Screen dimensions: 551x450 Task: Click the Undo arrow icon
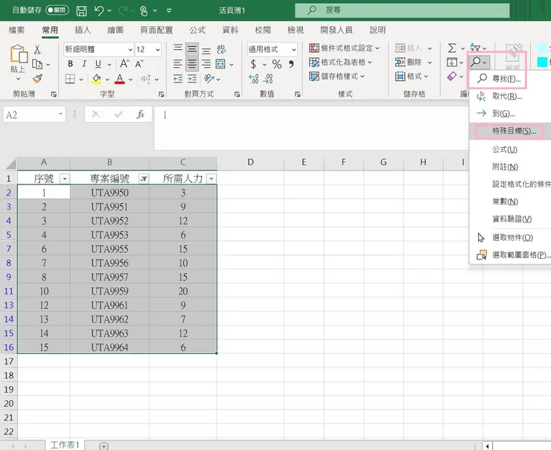pos(99,11)
